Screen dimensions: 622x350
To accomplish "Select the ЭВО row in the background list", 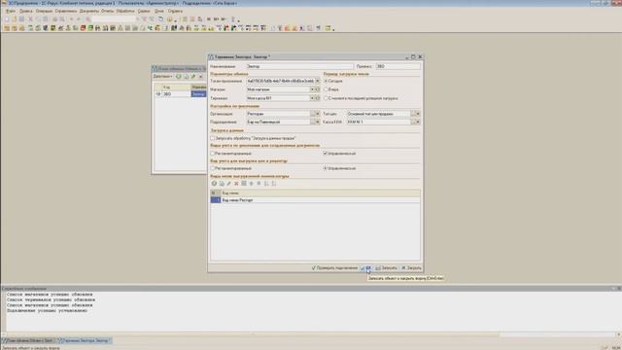I will 180,94.
